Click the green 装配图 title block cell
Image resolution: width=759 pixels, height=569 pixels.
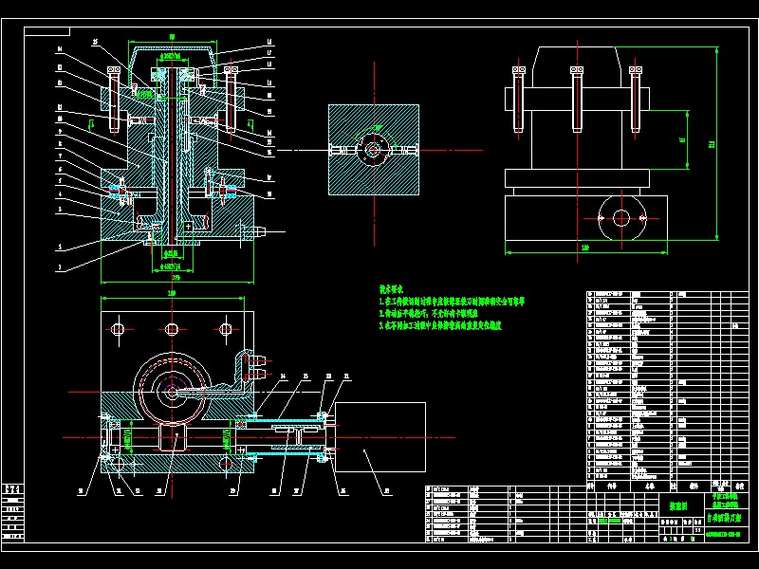pyautogui.click(x=679, y=506)
